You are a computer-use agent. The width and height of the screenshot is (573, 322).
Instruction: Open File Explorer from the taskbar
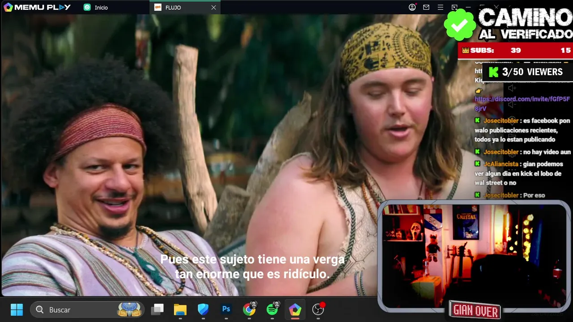(x=180, y=309)
